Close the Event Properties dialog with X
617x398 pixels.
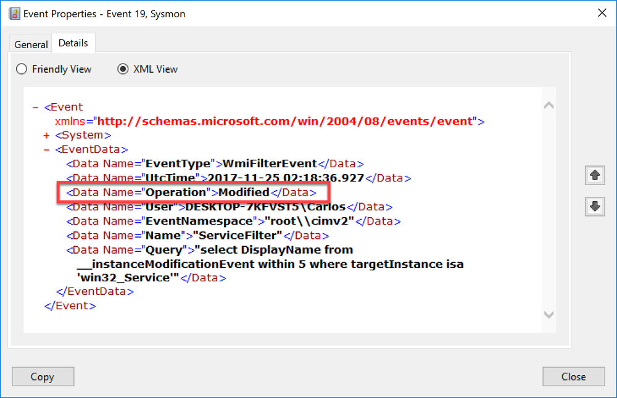[x=602, y=13]
